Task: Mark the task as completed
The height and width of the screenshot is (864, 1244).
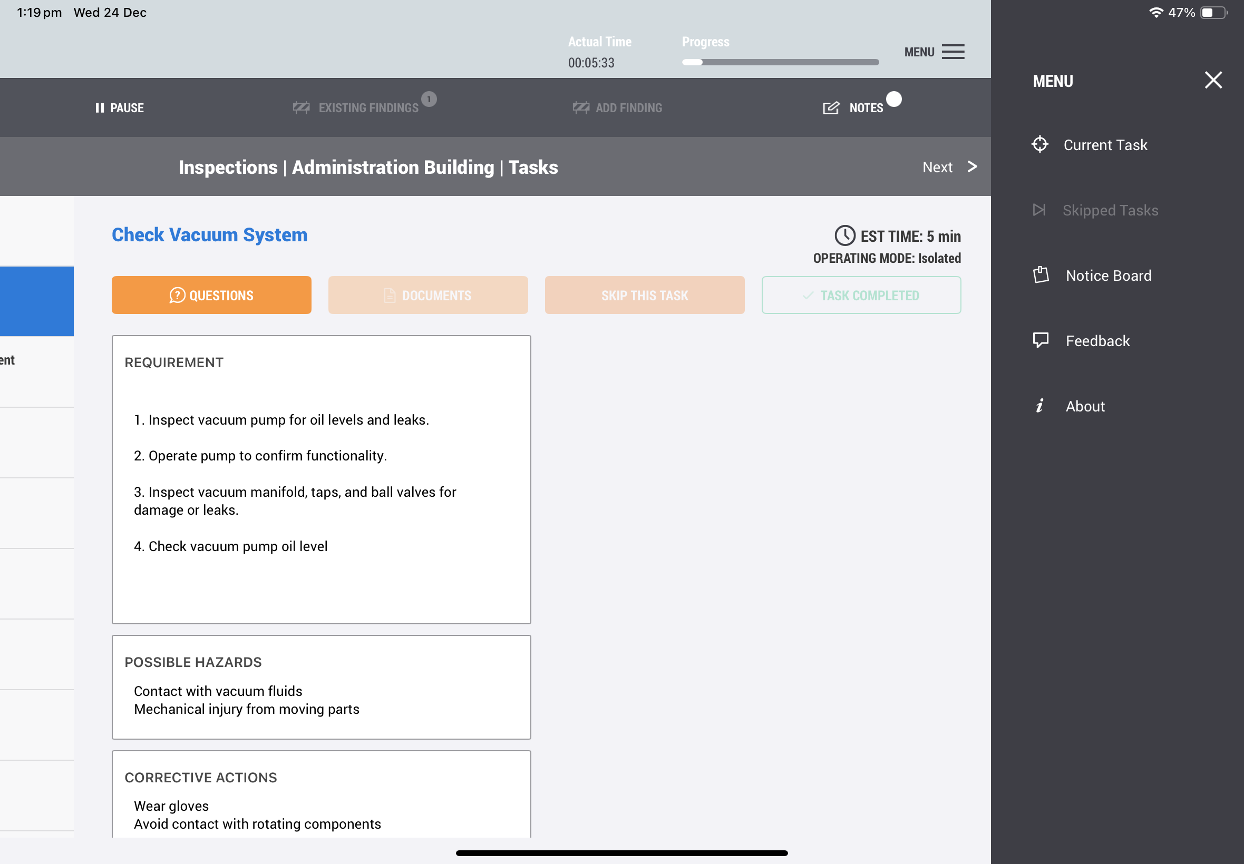Action: click(861, 296)
